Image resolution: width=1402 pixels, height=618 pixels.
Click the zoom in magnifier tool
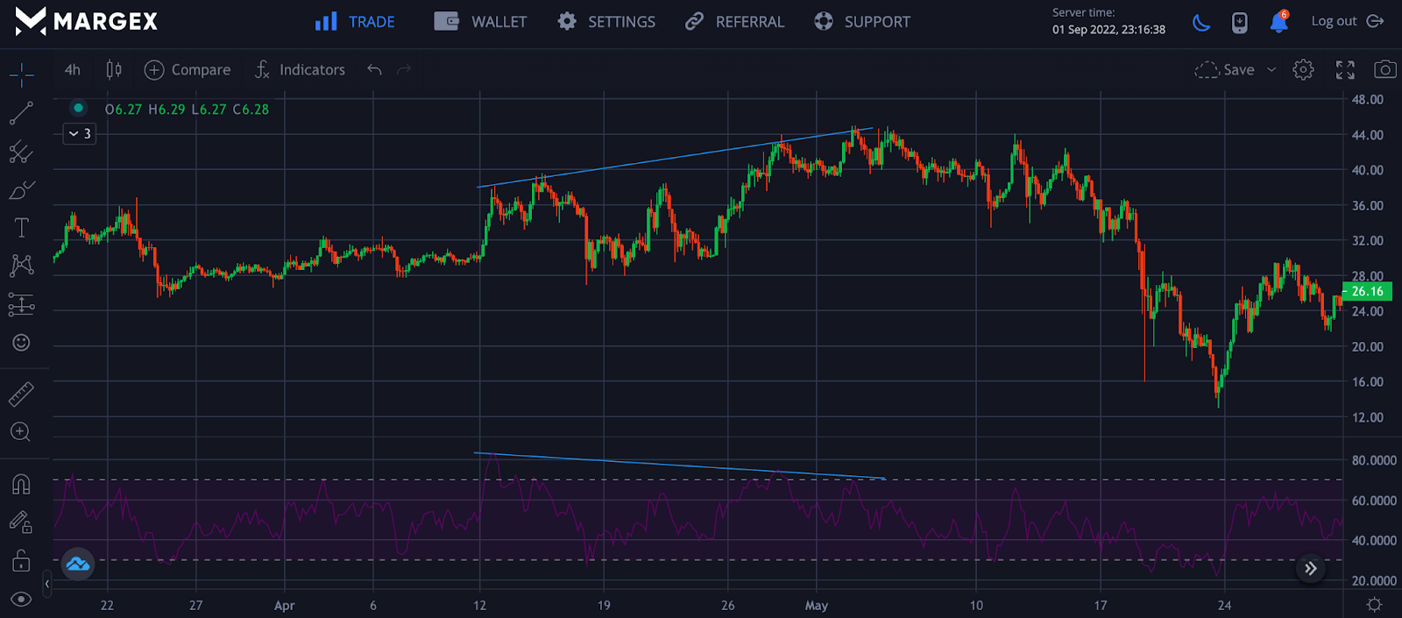pos(21,432)
